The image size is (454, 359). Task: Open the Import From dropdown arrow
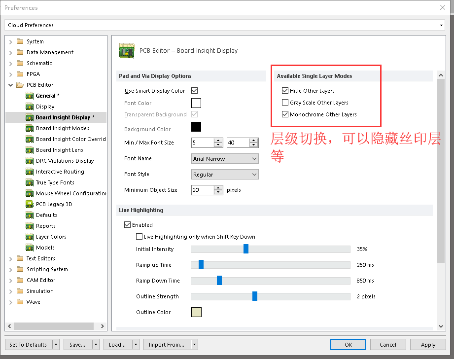point(195,345)
